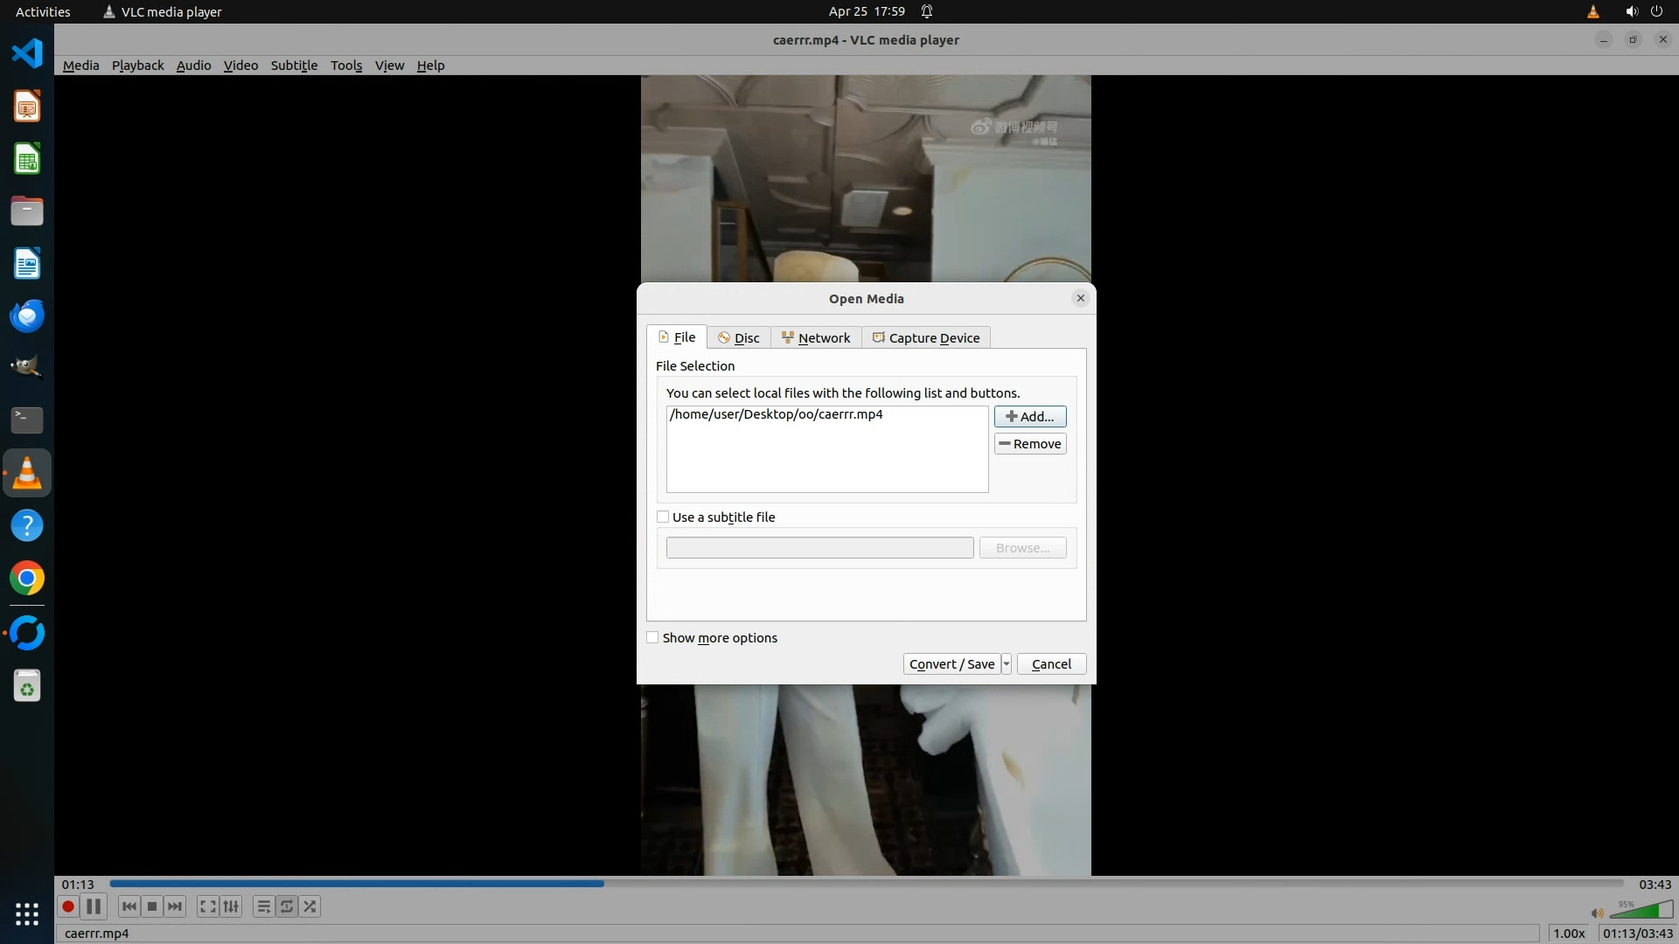This screenshot has width=1679, height=944.
Task: Mute audio via the speaker icon
Action: [1597, 913]
